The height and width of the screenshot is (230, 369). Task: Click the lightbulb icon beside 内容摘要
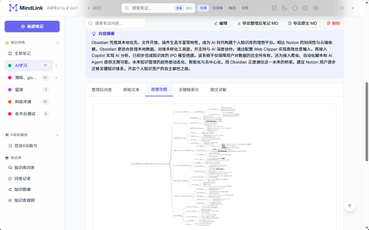pyautogui.click(x=94, y=34)
